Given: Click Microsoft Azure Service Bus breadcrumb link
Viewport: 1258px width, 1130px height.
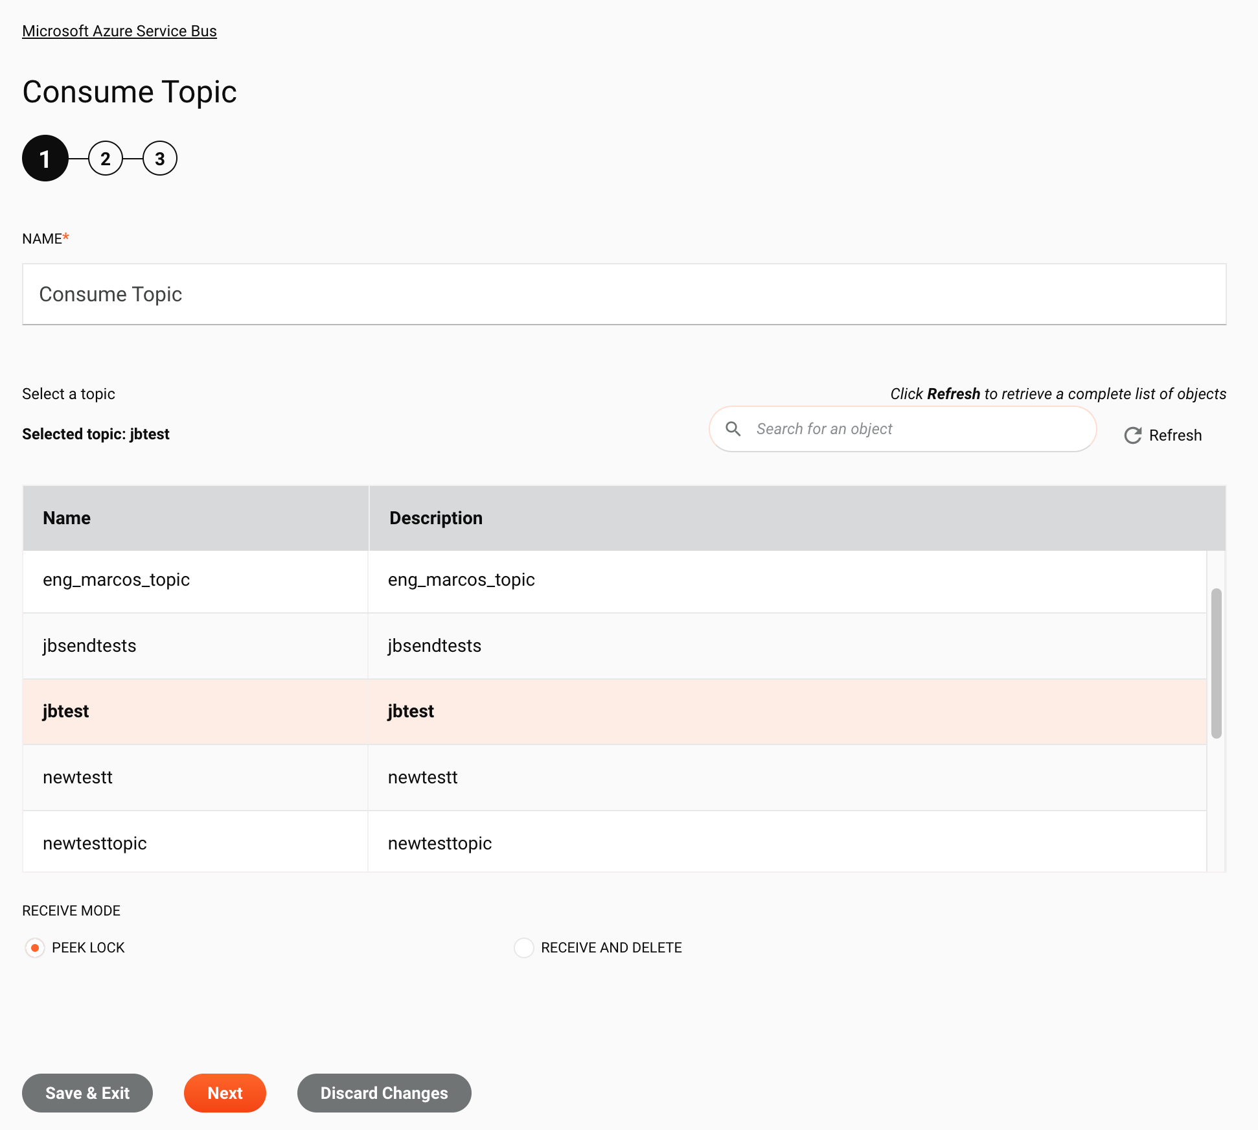Looking at the screenshot, I should 119,30.
